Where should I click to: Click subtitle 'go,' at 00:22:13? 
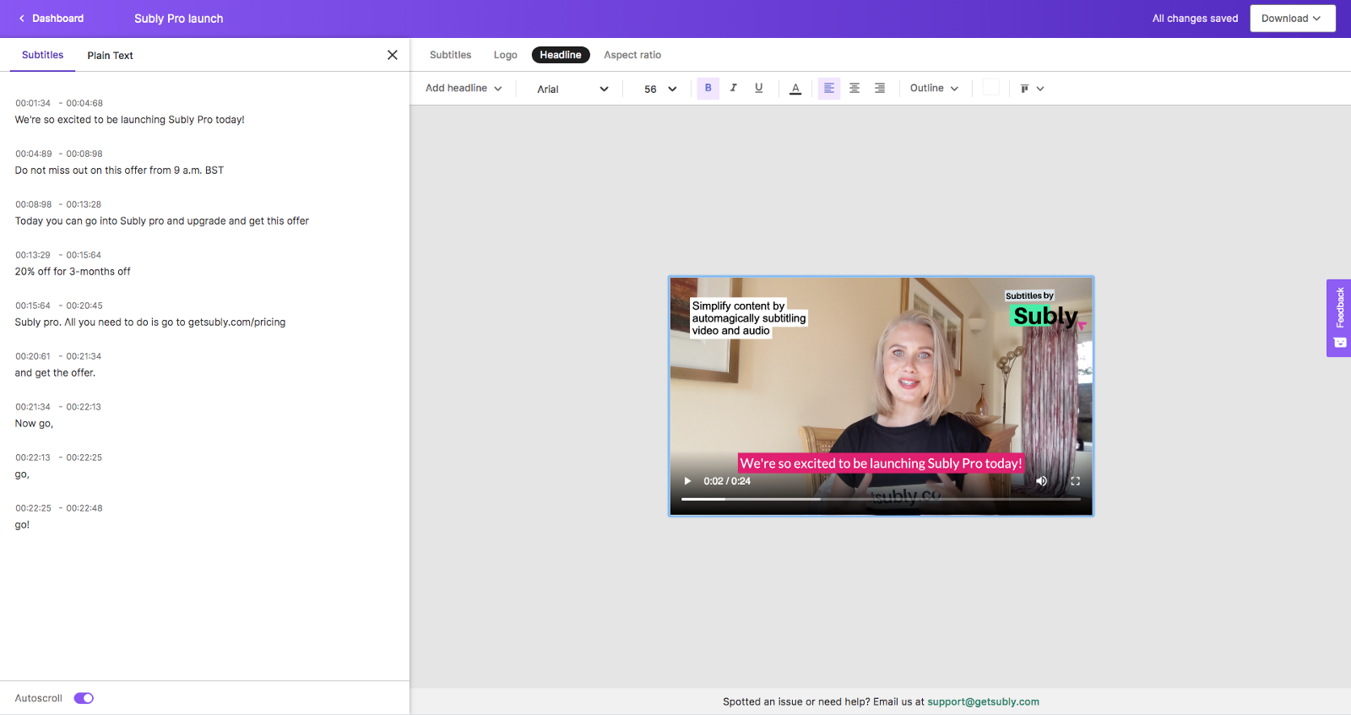coord(22,474)
